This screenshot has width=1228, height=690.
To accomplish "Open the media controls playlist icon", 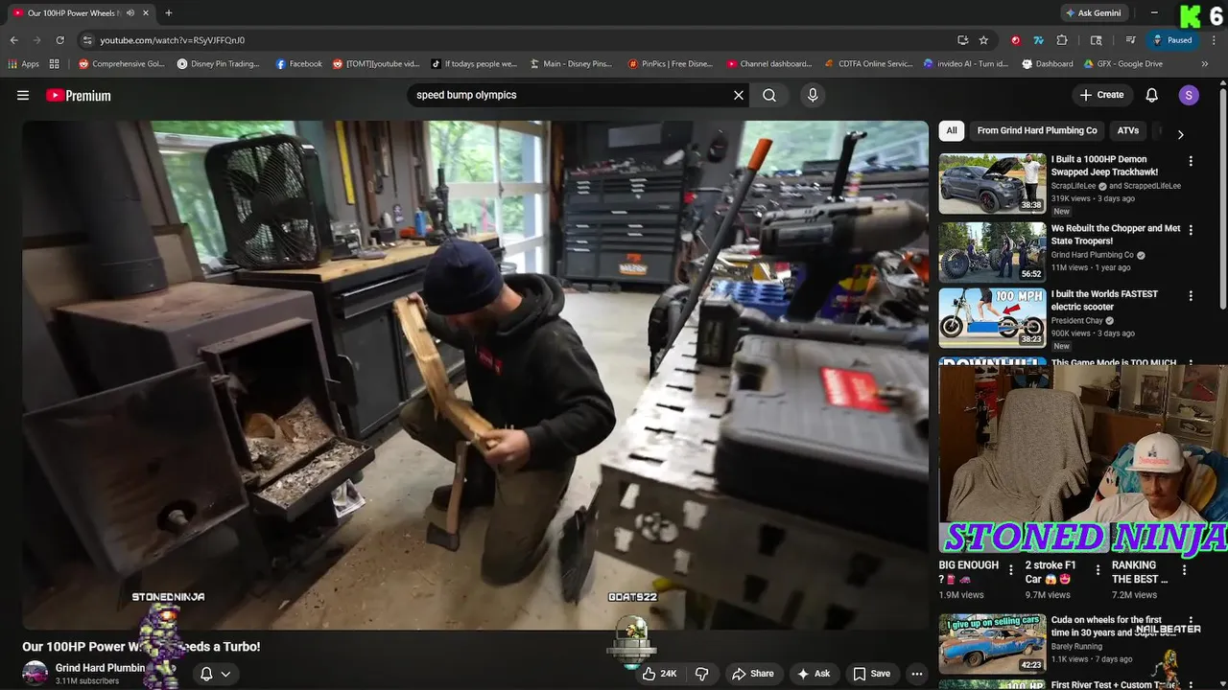I will point(1131,40).
